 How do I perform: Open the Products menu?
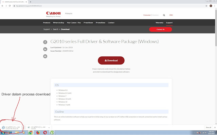pyautogui.click(x=47, y=23)
